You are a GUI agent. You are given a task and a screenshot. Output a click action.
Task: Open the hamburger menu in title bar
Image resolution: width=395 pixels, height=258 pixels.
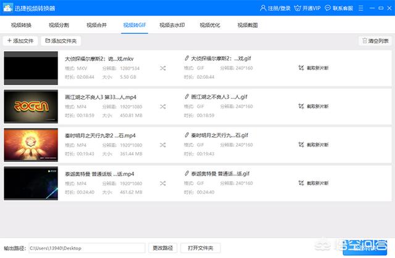360,8
